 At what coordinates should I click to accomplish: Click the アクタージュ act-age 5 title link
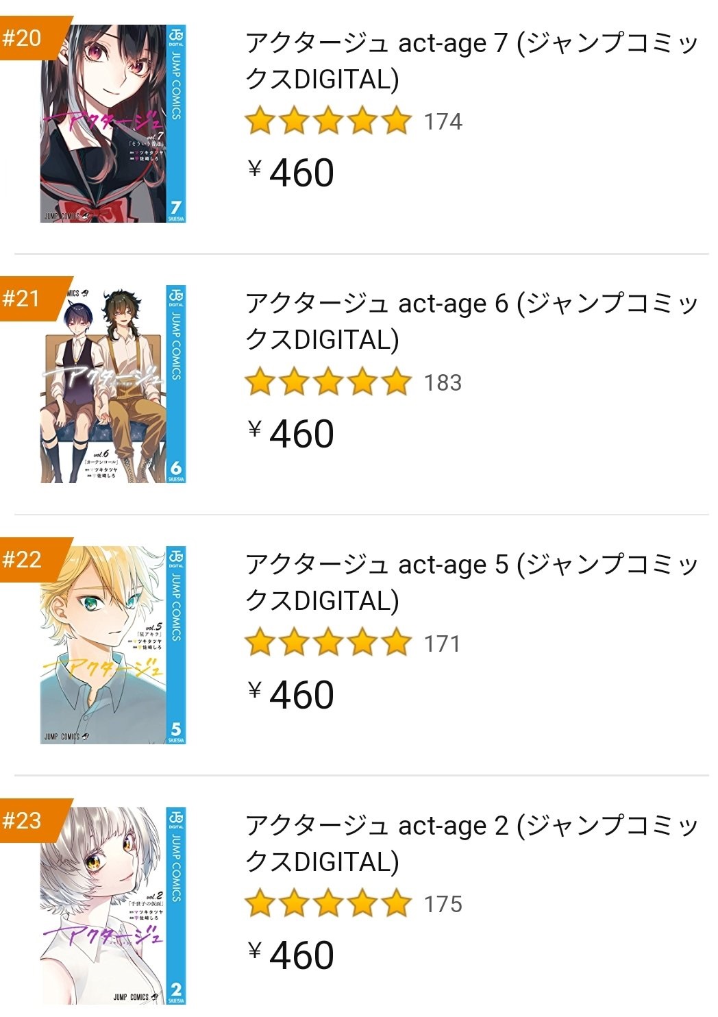click(471, 583)
